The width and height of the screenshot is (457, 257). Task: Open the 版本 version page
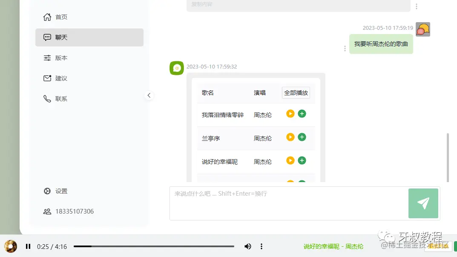[89, 58]
